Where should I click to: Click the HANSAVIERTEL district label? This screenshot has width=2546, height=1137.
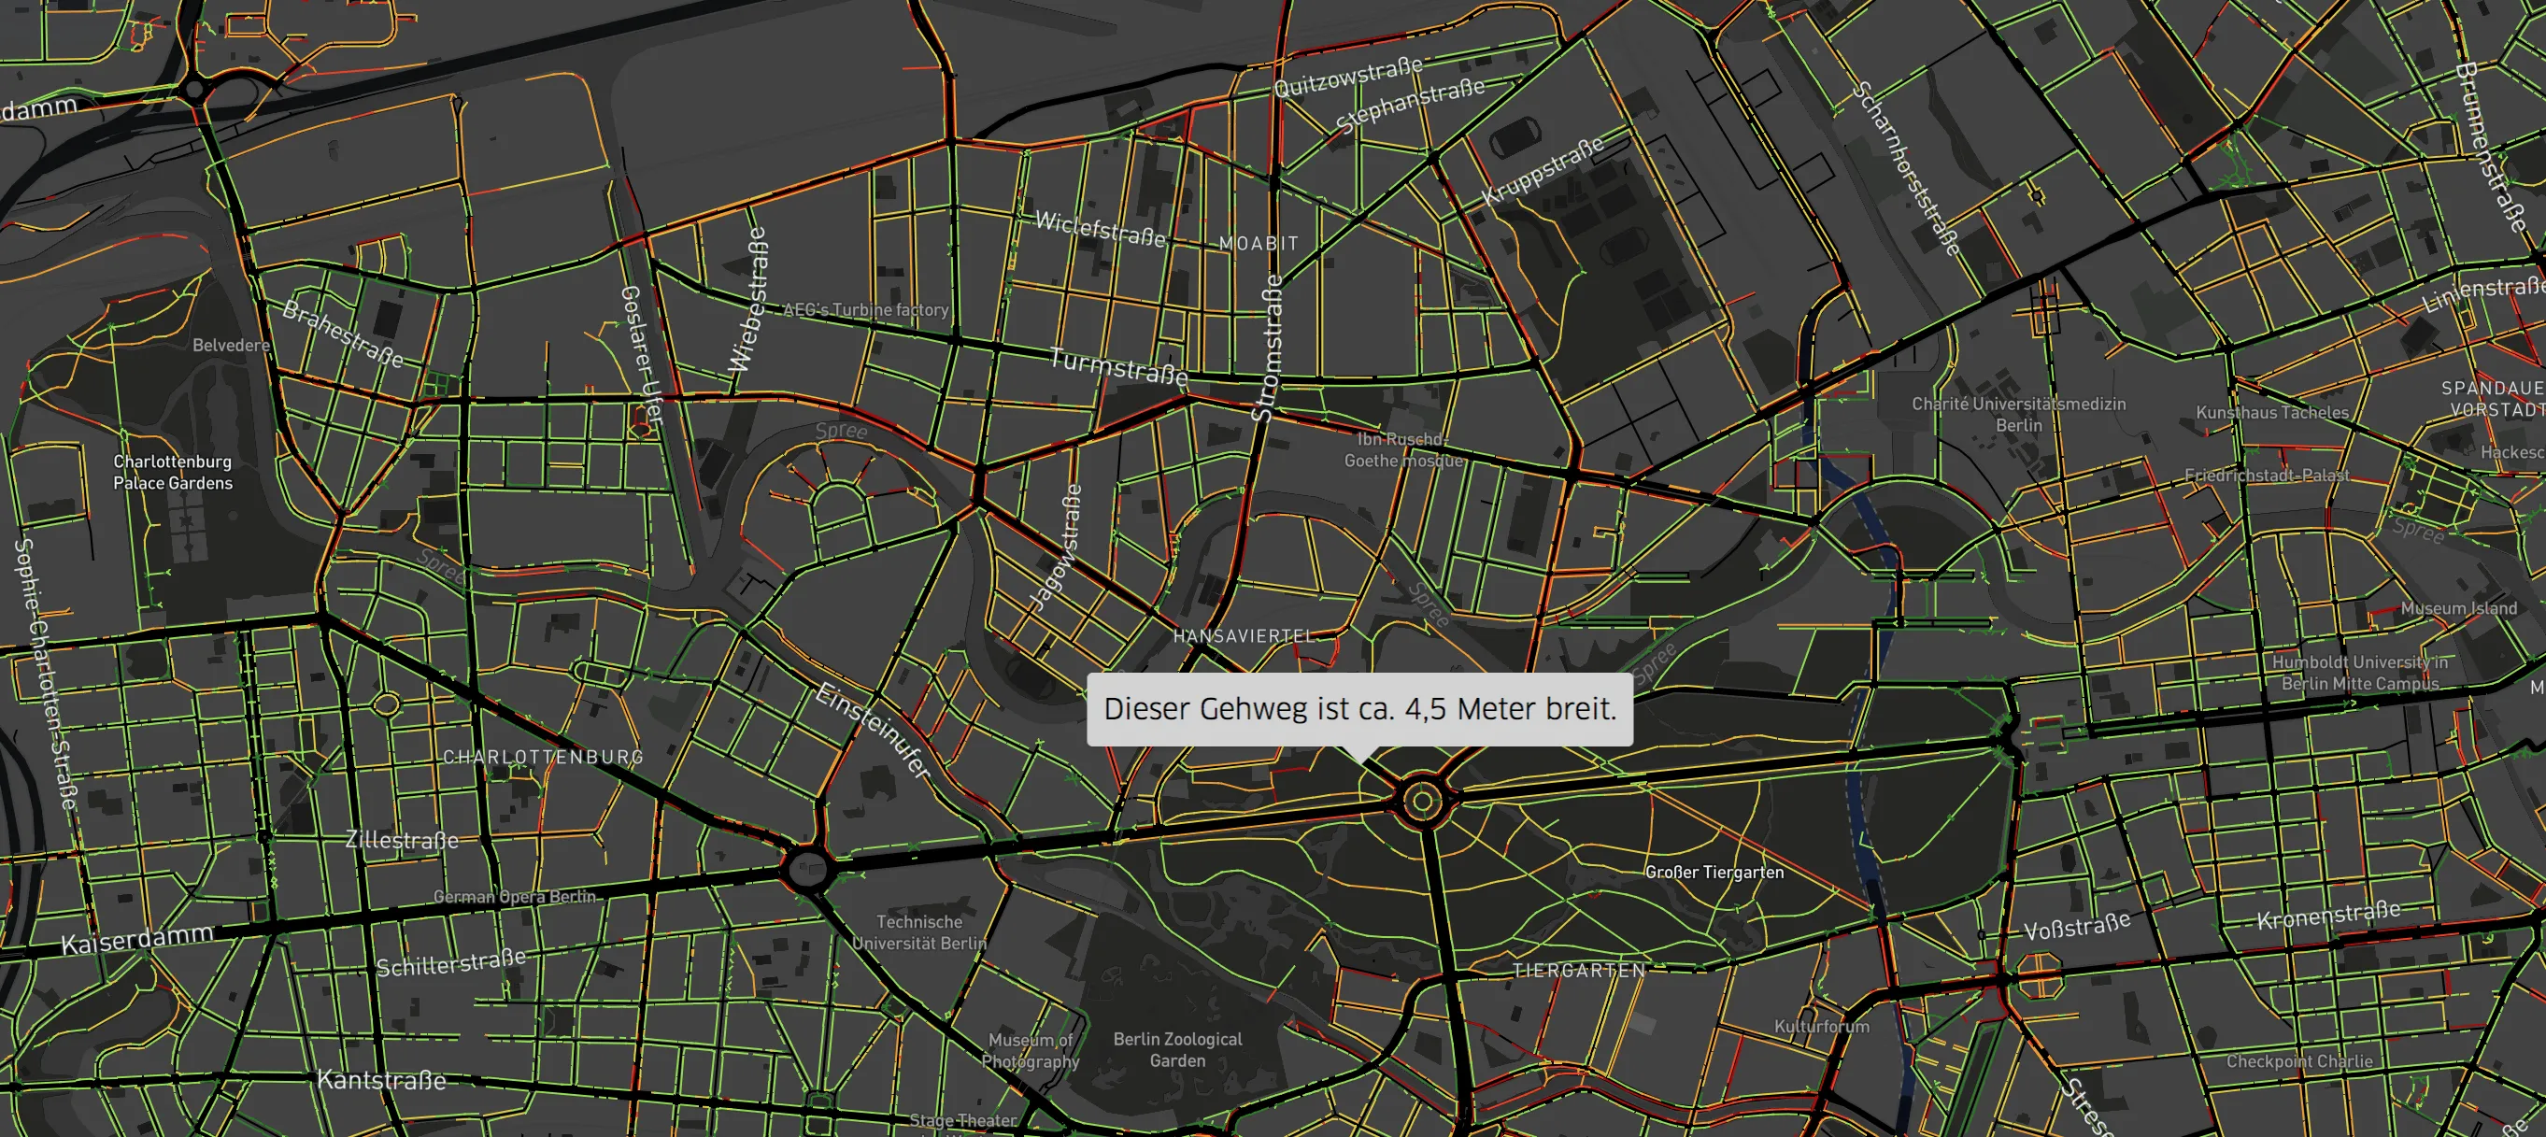pyautogui.click(x=1244, y=635)
